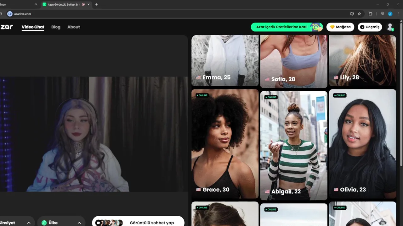Click the US flag next to Grace, 30
The width and height of the screenshot is (403, 226).
click(x=198, y=190)
